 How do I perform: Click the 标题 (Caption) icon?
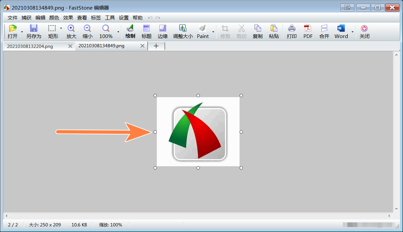click(x=146, y=28)
